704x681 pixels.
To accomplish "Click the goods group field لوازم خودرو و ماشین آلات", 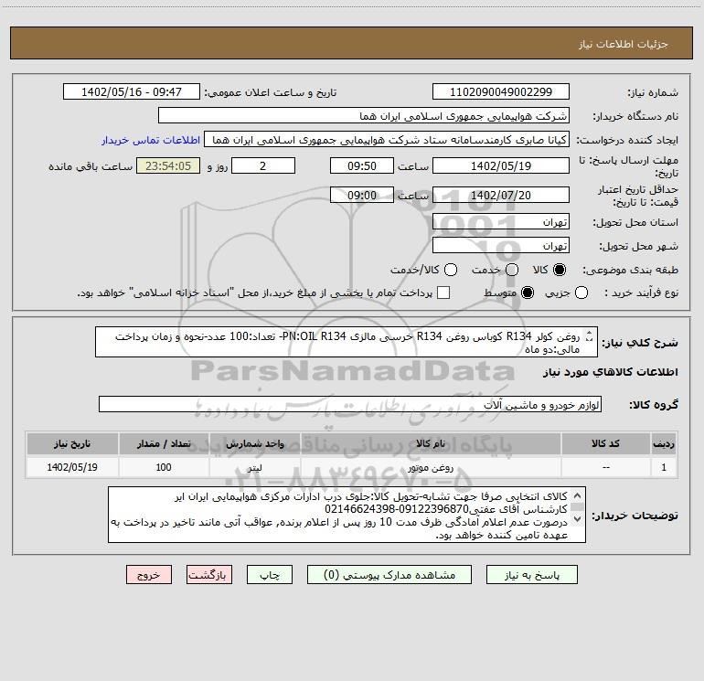I will [350, 404].
